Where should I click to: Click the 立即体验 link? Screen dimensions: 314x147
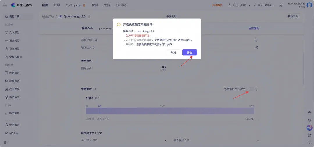tap(254, 29)
